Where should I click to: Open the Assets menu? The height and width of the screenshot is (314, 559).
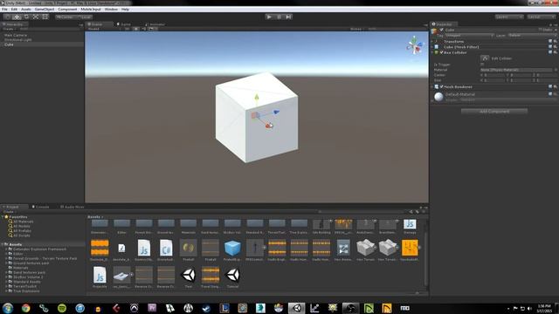[x=26, y=10]
